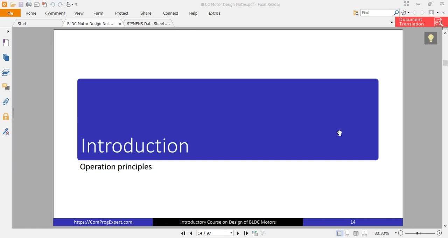Open the document tab list dropdown arrow
Image resolution: width=448 pixels, height=238 pixels.
(392, 22)
